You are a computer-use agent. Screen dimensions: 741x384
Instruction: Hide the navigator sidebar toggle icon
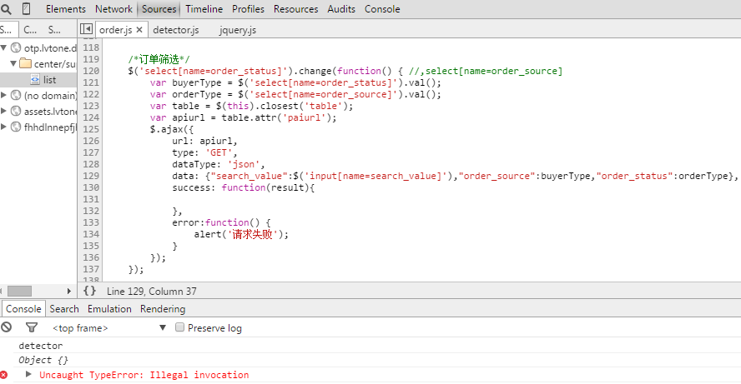[x=86, y=29]
